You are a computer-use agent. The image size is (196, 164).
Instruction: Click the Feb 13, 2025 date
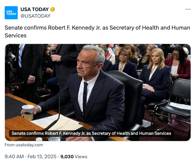pos(42,157)
